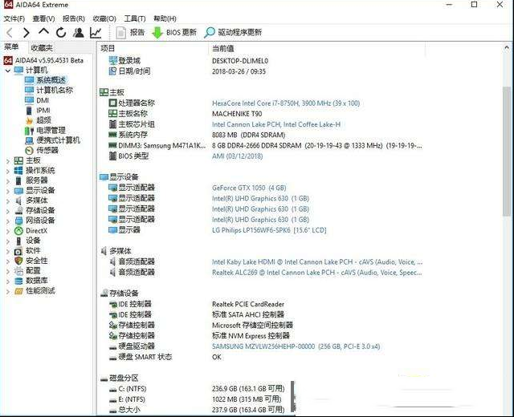Click AIDA64 v5.95.4531 Beta root node
The width and height of the screenshot is (514, 417).
tap(49, 60)
